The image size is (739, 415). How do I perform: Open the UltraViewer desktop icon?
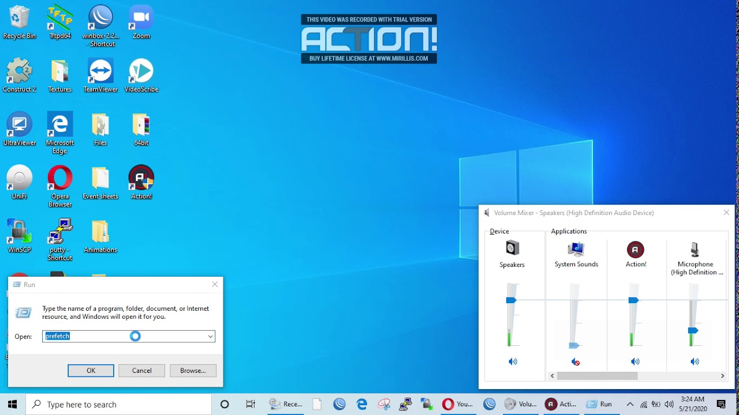tap(19, 129)
